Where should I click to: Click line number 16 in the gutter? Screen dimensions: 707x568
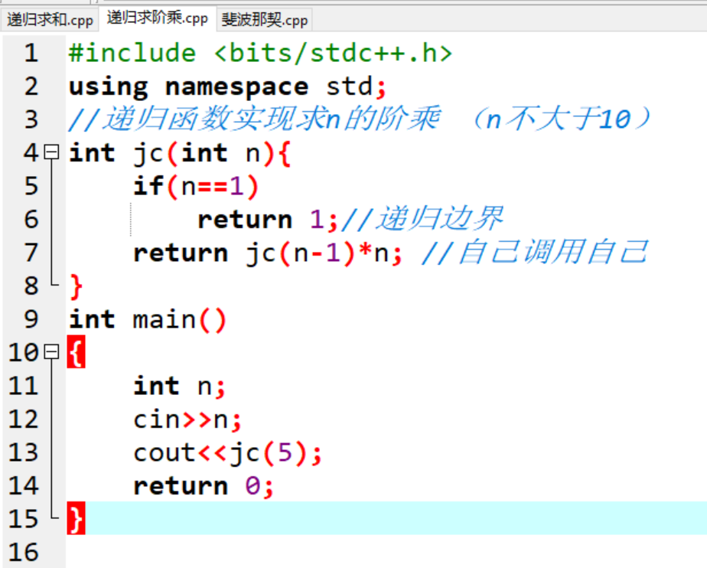point(23,552)
